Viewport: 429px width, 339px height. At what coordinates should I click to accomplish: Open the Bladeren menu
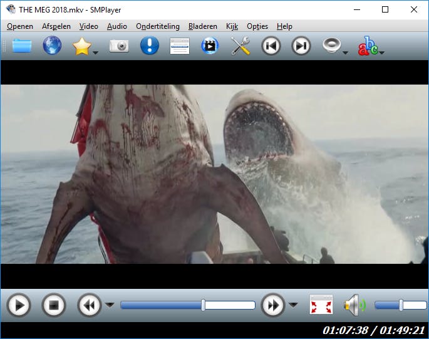point(203,26)
